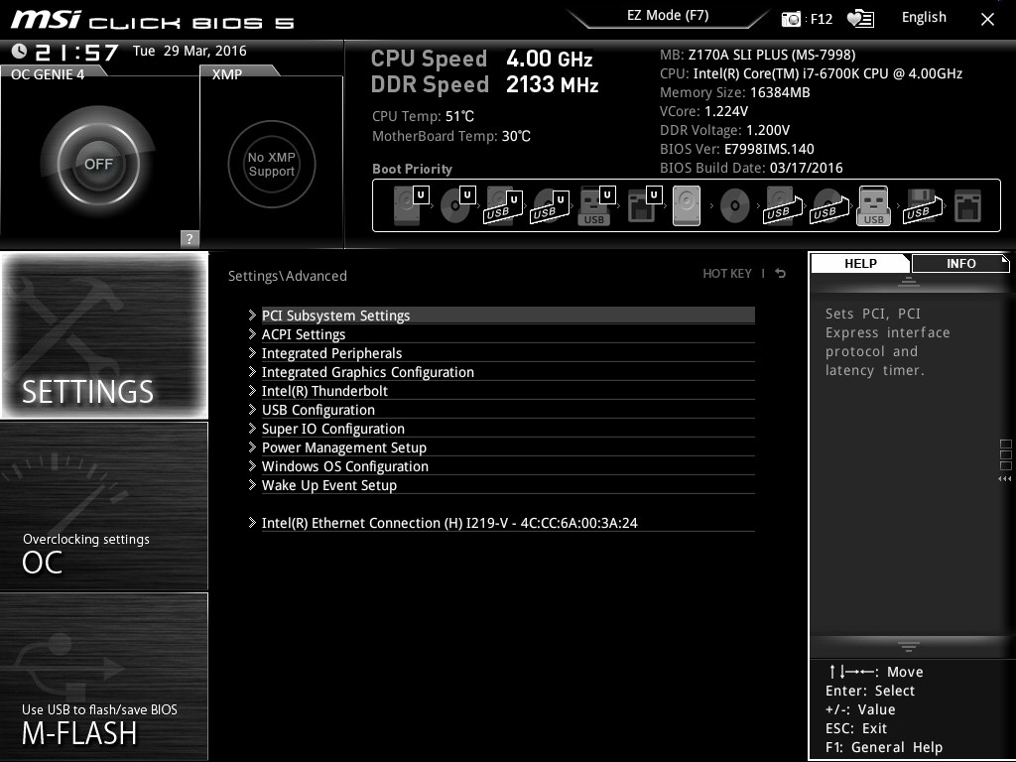Expand USB Configuration chevron
Screen dimensions: 1016x762
(x=252, y=409)
